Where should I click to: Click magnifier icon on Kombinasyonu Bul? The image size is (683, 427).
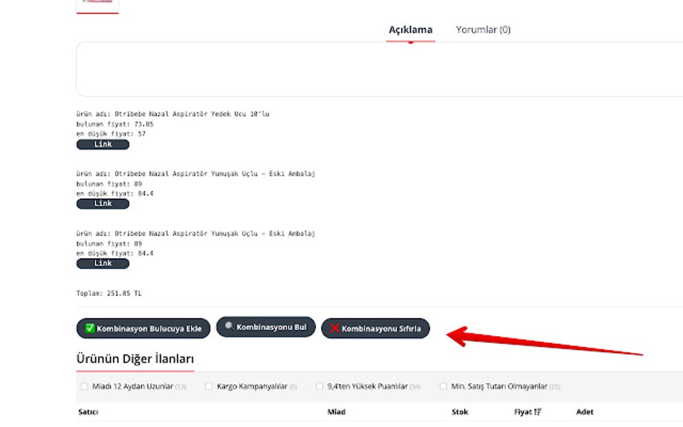[229, 326]
